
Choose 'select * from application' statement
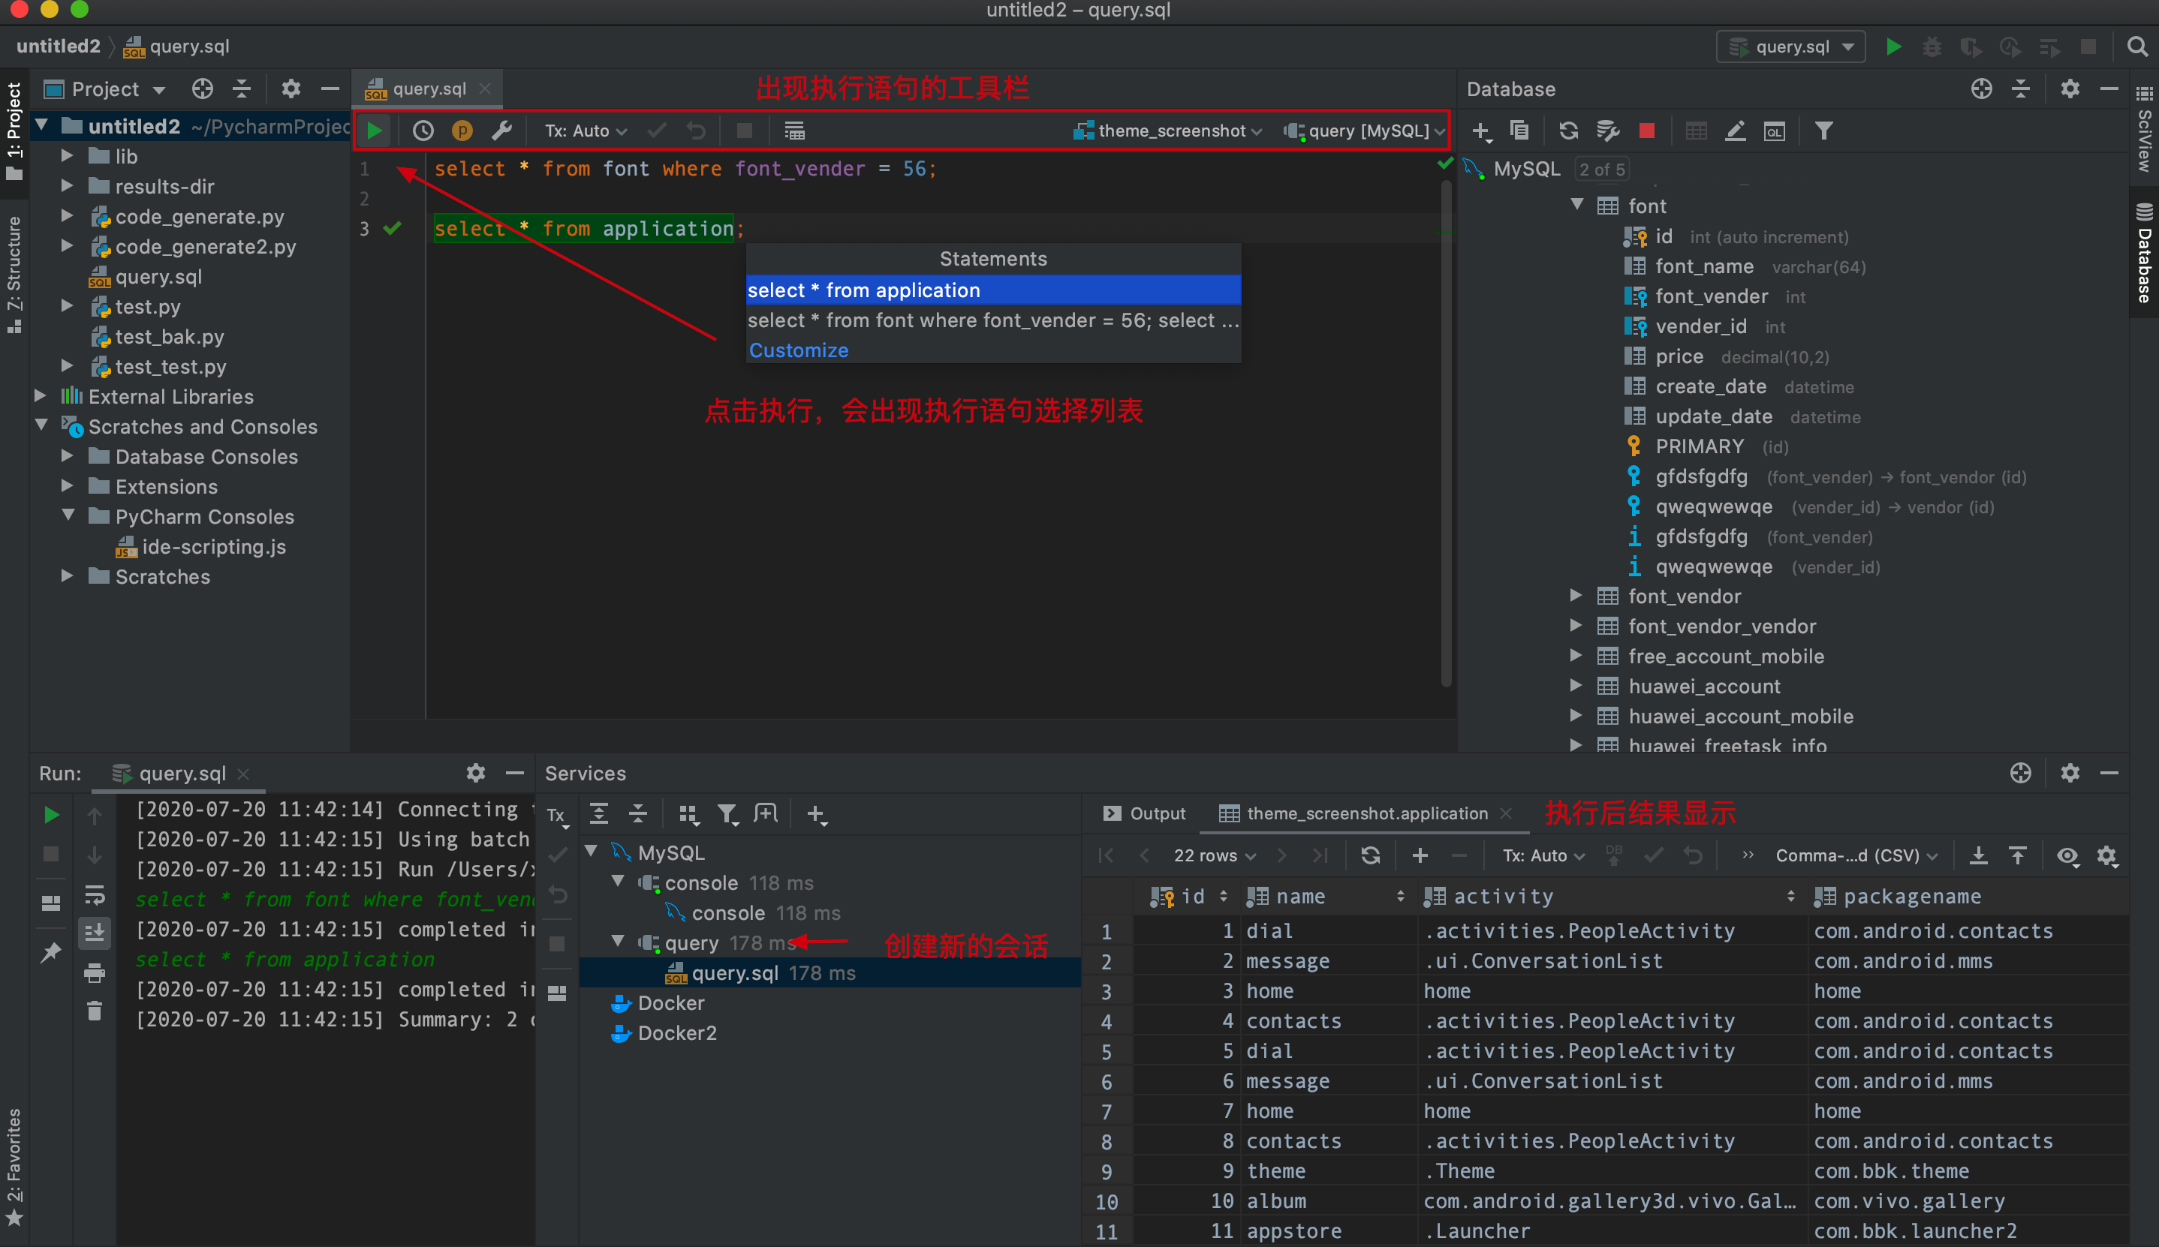(x=993, y=290)
